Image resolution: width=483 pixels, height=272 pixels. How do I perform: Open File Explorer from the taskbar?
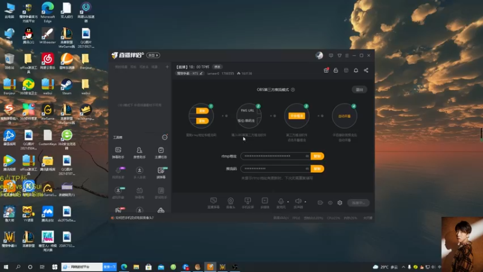click(136, 267)
